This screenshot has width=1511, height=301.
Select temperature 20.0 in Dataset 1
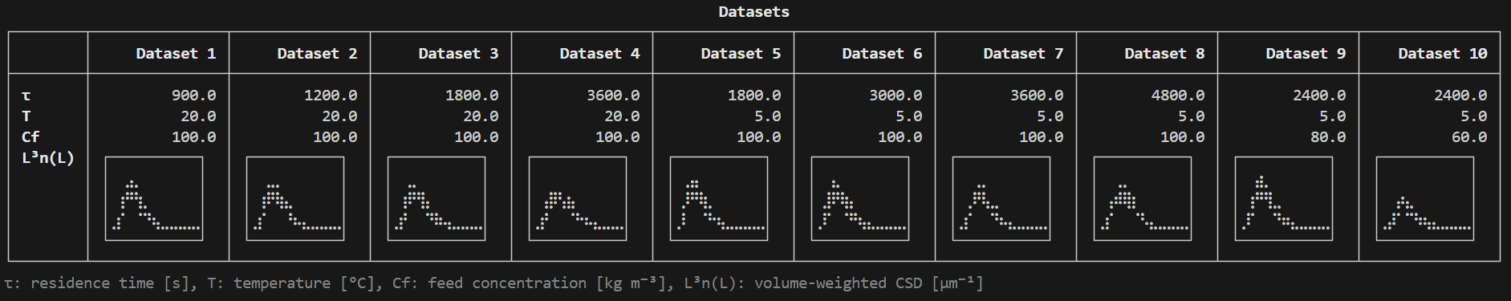point(198,116)
